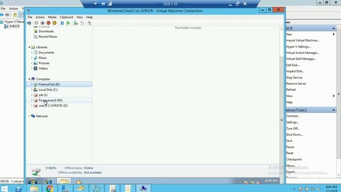Expand the Videos library node
This screenshot has height=192, width=341.
point(31,68)
